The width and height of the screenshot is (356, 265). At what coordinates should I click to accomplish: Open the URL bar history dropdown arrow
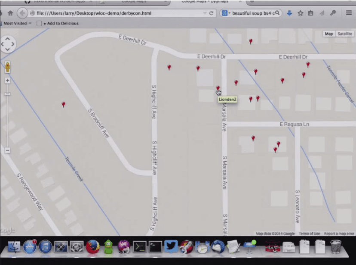205,13
